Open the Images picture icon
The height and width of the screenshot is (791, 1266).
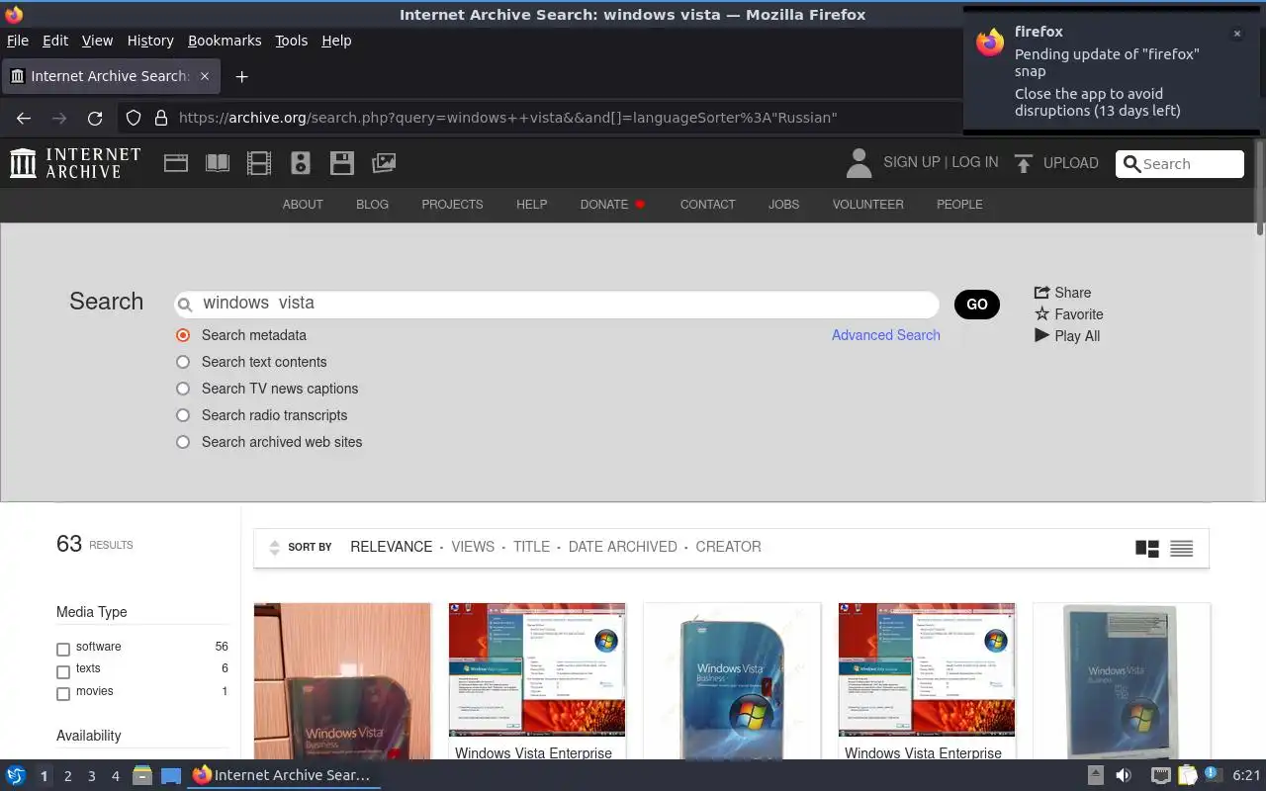pyautogui.click(x=384, y=163)
